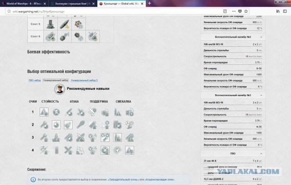Open the «Заградительный огонь» link

(123, 180)
